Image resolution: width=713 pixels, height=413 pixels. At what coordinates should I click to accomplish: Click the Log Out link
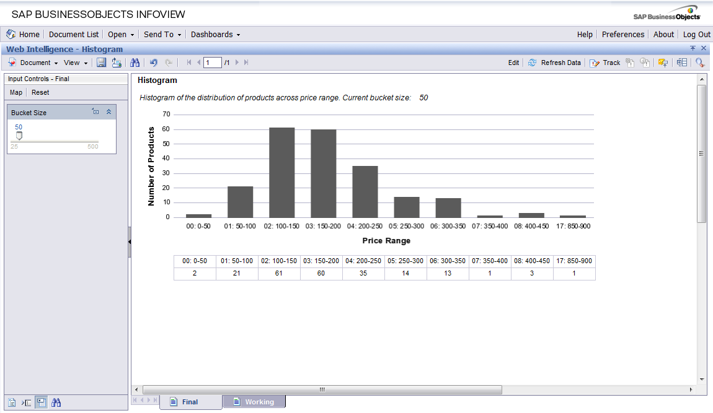pyautogui.click(x=696, y=34)
